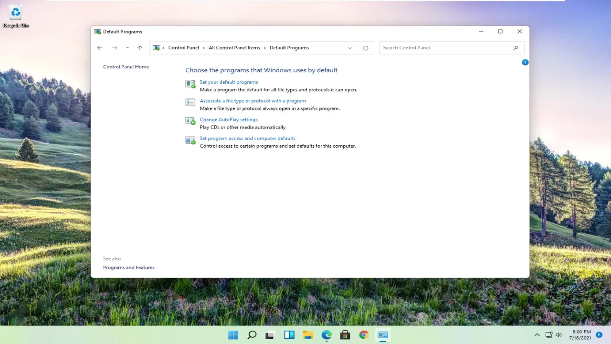Click the Control Panel icon in address bar

(x=156, y=48)
